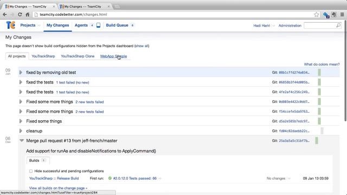Click the translate extension icon in browser toolbar
This screenshot has width=347, height=195.
tap(326, 15)
